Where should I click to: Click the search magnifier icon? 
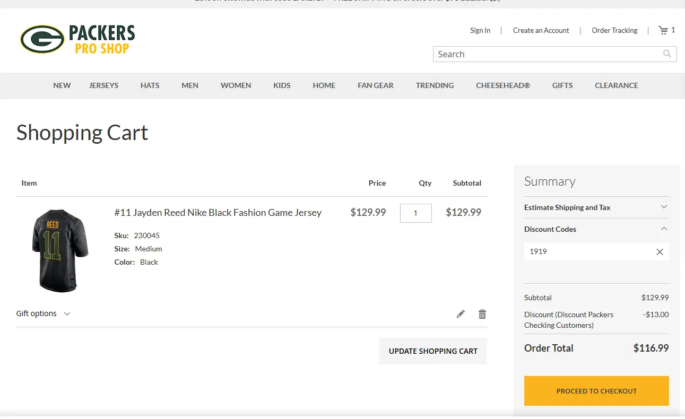pyautogui.click(x=666, y=54)
